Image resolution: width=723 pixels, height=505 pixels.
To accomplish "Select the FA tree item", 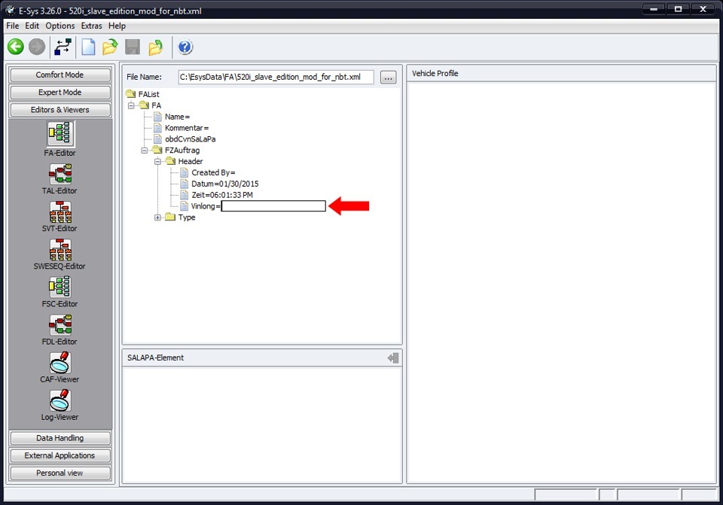I will click(x=157, y=105).
